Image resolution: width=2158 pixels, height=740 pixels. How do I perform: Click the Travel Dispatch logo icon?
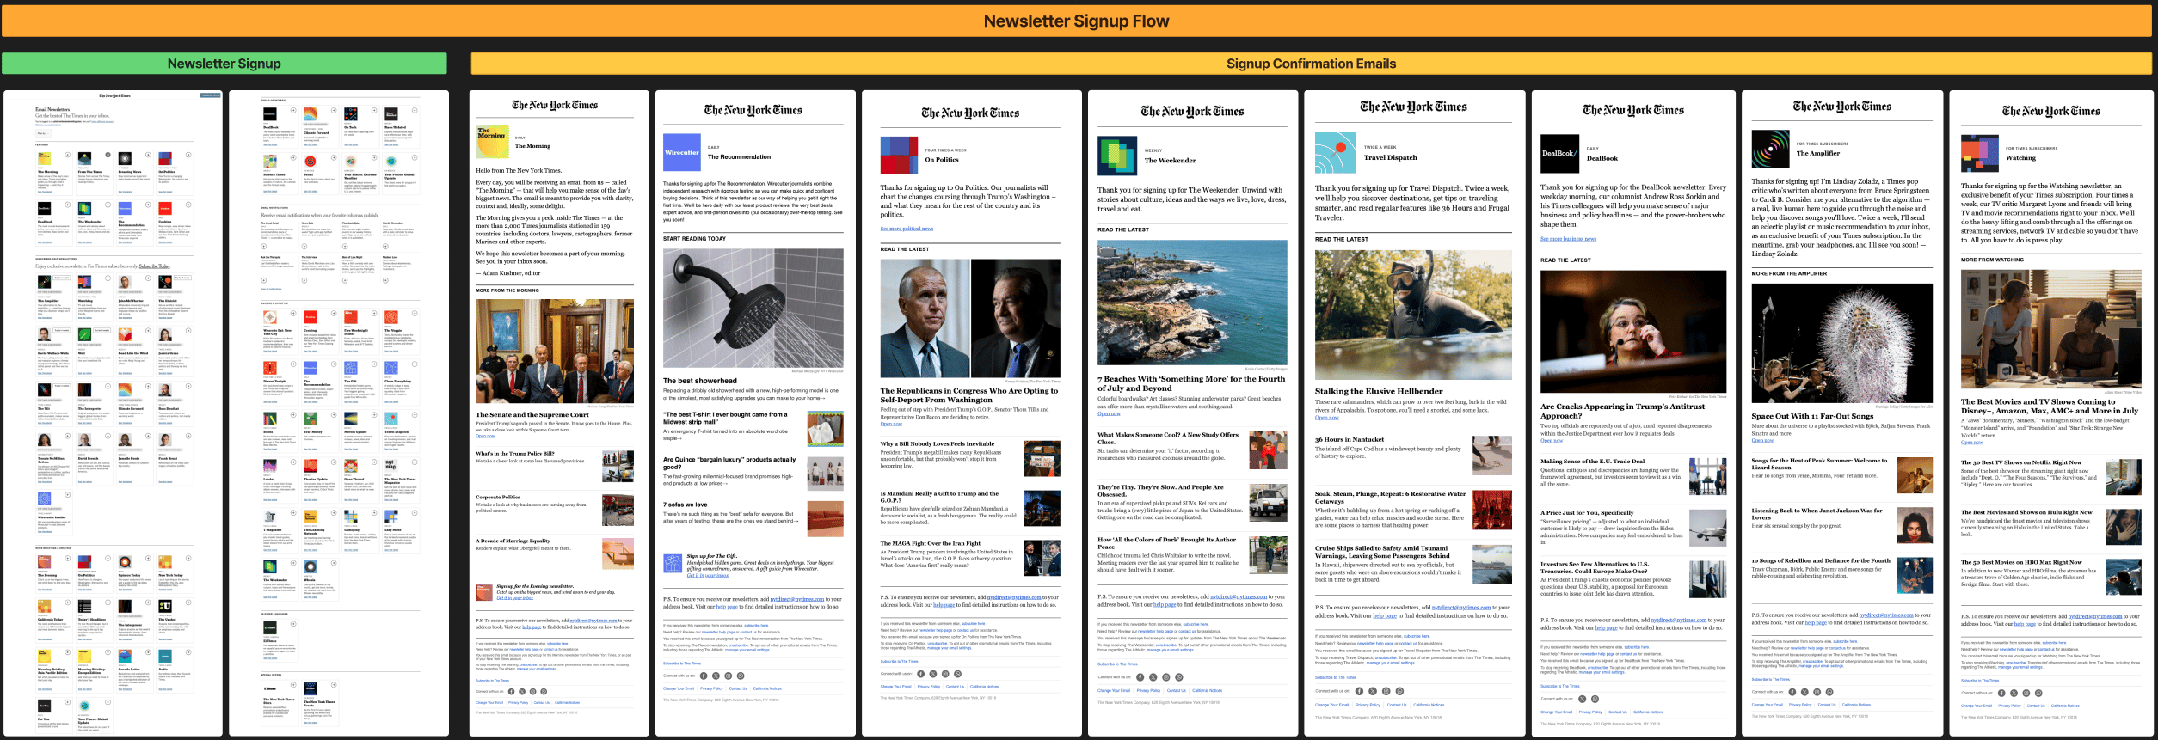click(1336, 153)
